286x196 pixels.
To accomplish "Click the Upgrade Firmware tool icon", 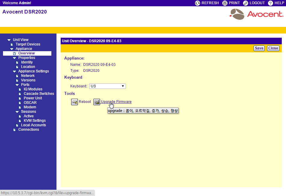I will 97,102.
